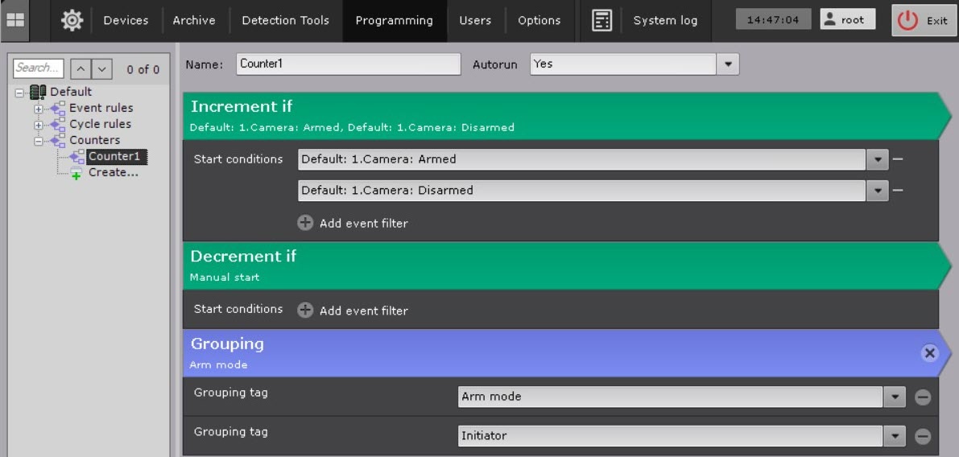This screenshot has width=959, height=457.
Task: Focus the tree Search field
Action: (39, 68)
